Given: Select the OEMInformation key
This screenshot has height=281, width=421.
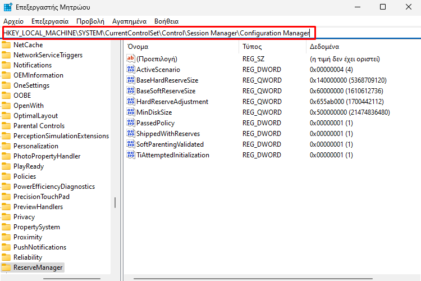Looking at the screenshot, I should [38, 75].
